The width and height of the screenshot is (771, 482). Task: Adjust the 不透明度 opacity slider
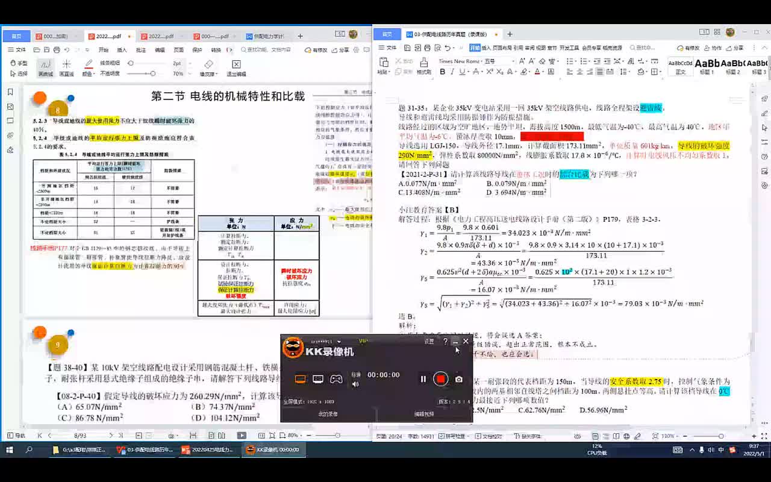(x=153, y=74)
